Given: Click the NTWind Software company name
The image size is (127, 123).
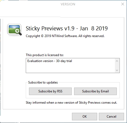Looking at the screenshot, I should point(64,36).
